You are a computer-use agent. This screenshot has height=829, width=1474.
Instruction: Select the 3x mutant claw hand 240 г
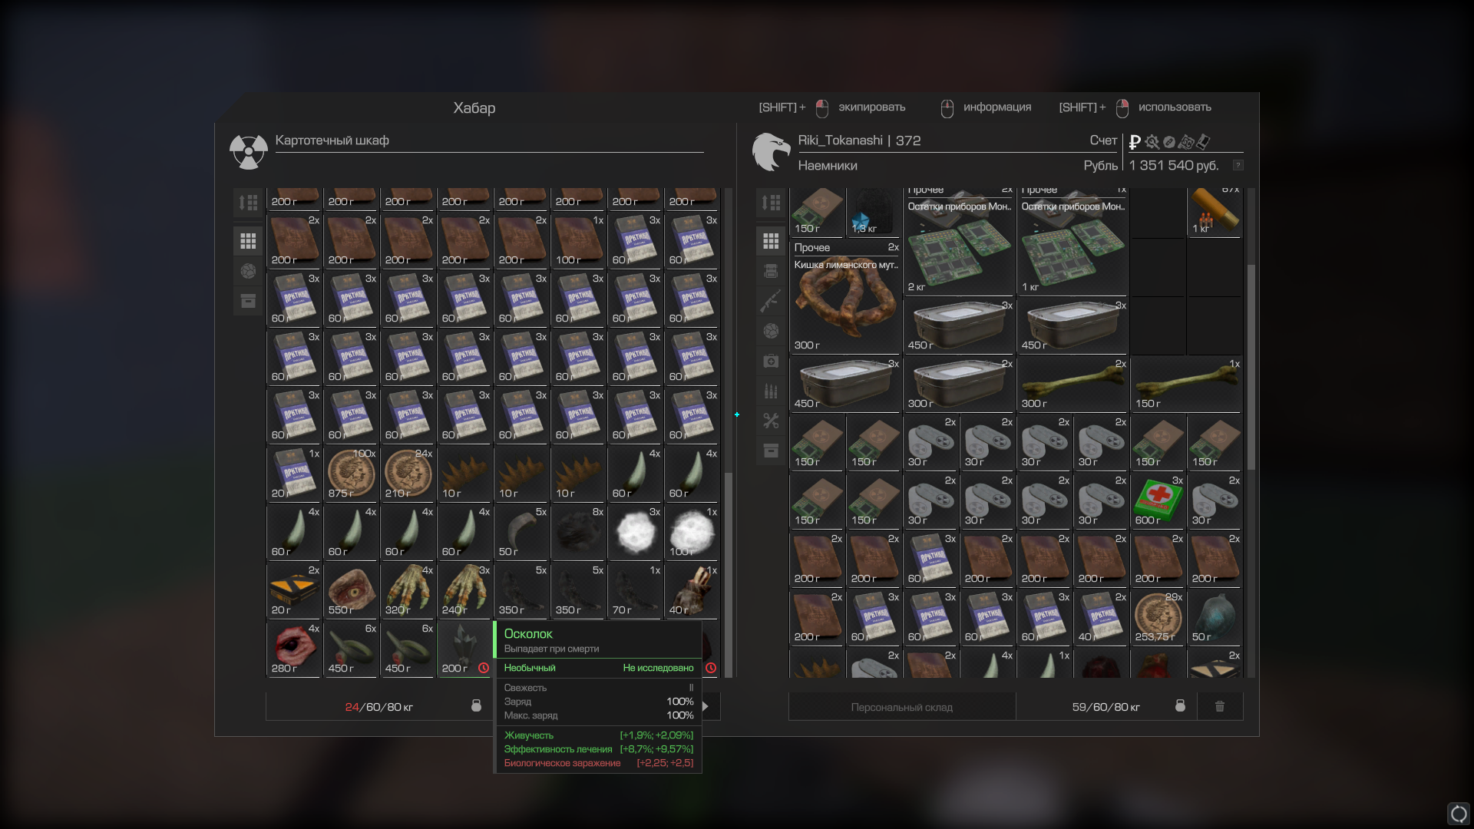[x=464, y=591]
